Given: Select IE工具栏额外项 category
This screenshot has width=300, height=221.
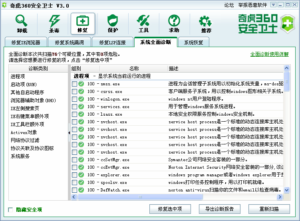Looking at the screenshot, I should (x=27, y=124).
